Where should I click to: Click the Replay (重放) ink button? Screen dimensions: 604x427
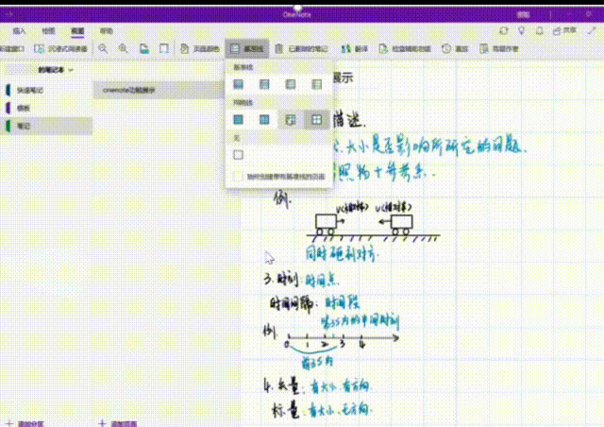click(x=455, y=48)
